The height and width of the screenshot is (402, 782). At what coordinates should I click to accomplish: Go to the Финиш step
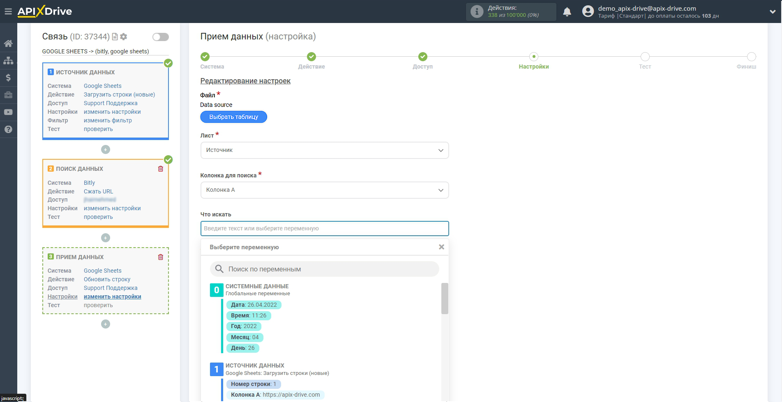tap(752, 57)
